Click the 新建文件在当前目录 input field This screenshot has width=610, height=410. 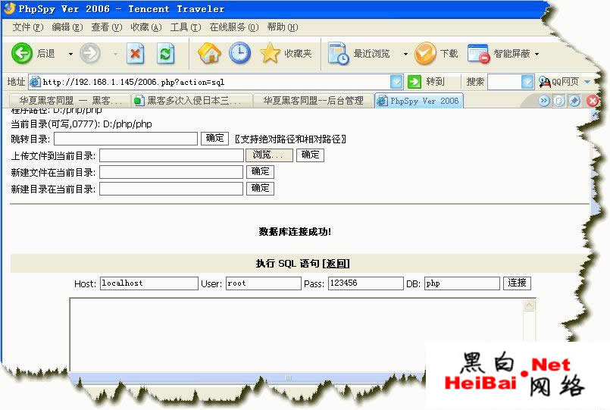click(x=171, y=172)
